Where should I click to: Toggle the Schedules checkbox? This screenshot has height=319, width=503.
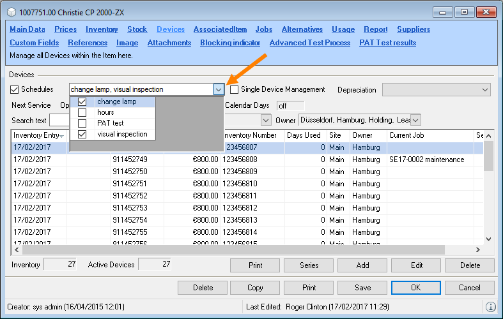[15, 89]
